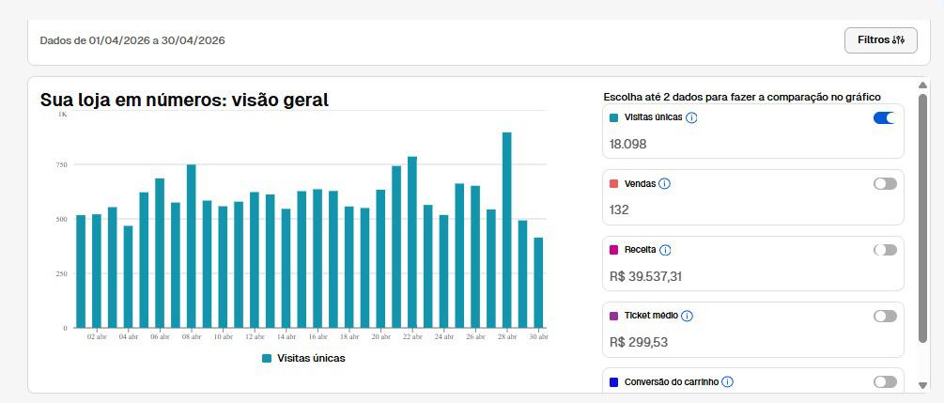The height and width of the screenshot is (403, 944).
Task: Click info icon next to Visitas únicas
Action: pyautogui.click(x=691, y=118)
